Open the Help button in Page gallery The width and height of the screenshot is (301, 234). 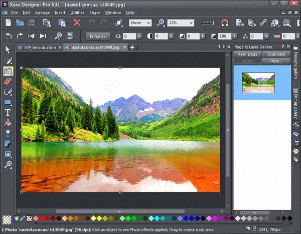(x=276, y=61)
